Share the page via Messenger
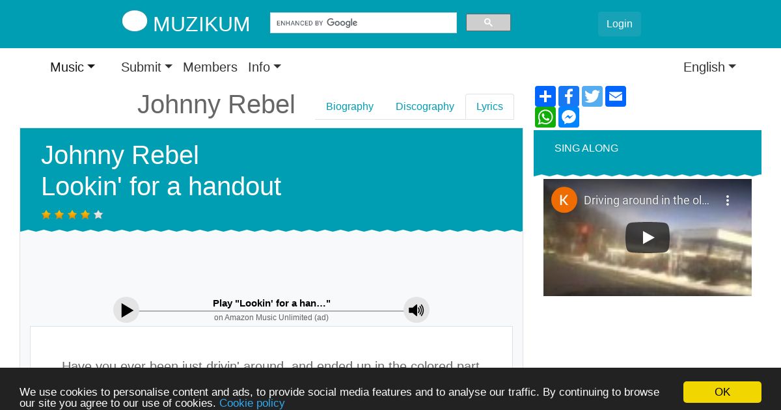The height and width of the screenshot is (410, 781). coord(569,117)
